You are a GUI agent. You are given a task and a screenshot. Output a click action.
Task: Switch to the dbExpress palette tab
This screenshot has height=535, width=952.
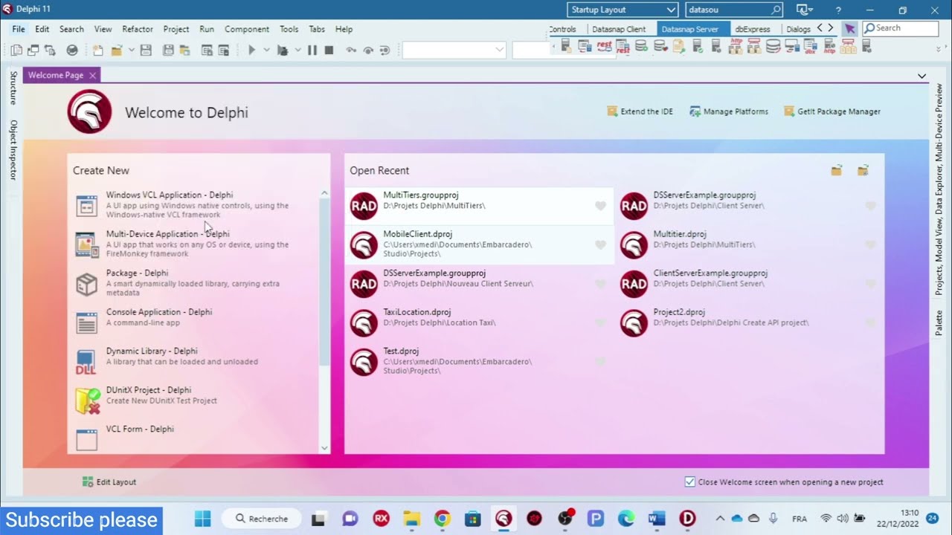(x=753, y=29)
